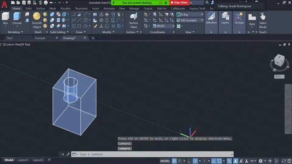Screen dimensions: 292x164
Task: Add a new layout with plus button
Action: 49,160
